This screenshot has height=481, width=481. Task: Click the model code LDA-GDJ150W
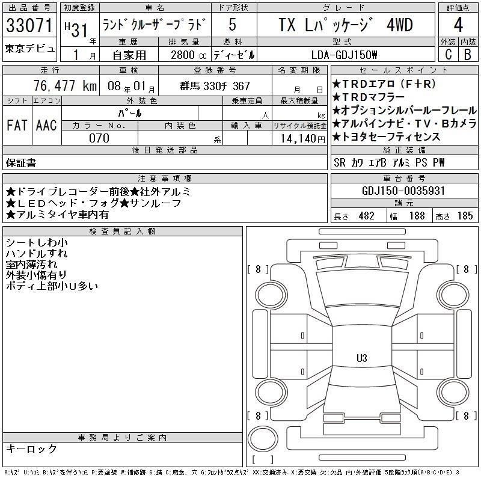click(x=344, y=55)
